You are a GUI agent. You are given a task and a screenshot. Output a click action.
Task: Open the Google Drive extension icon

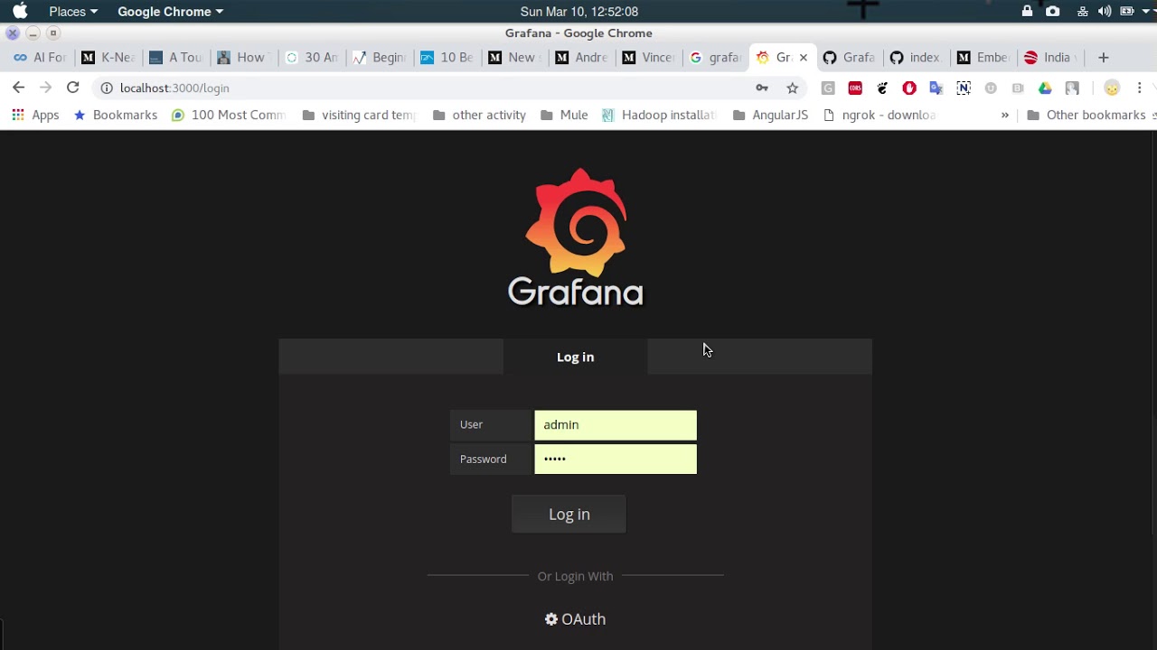coord(1045,88)
